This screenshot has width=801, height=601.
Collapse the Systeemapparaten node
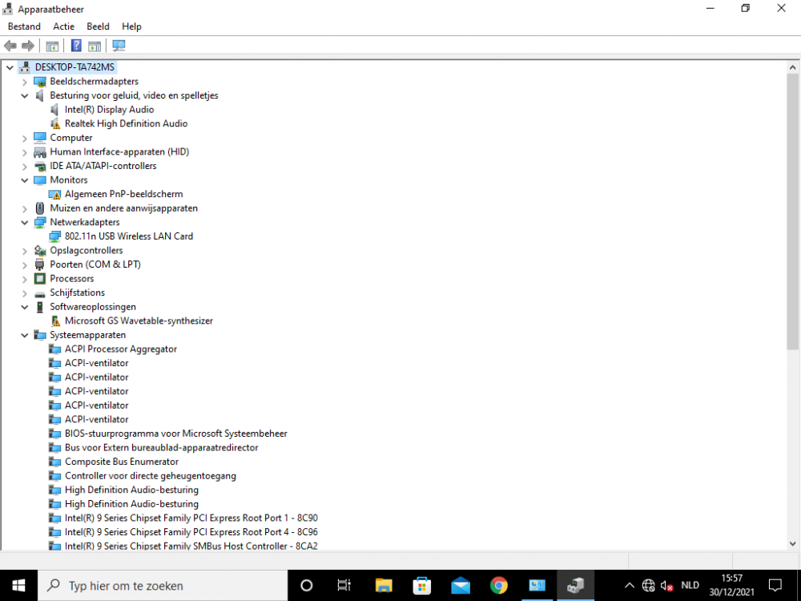point(24,335)
